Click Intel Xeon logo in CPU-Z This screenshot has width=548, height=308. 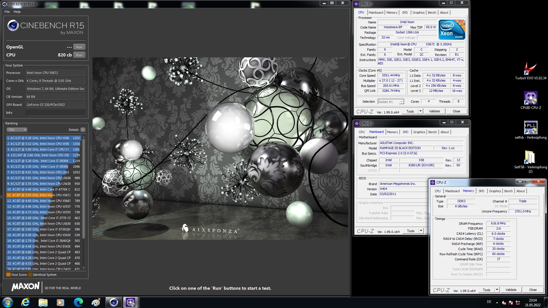452,30
